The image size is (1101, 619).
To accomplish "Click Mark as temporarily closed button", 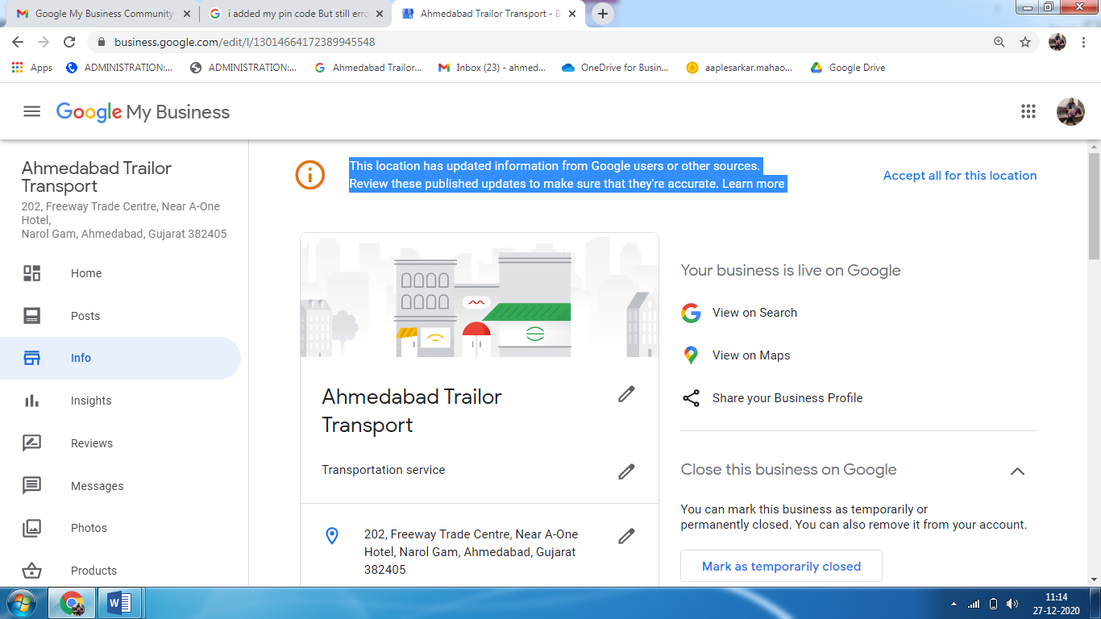I will coord(781,566).
